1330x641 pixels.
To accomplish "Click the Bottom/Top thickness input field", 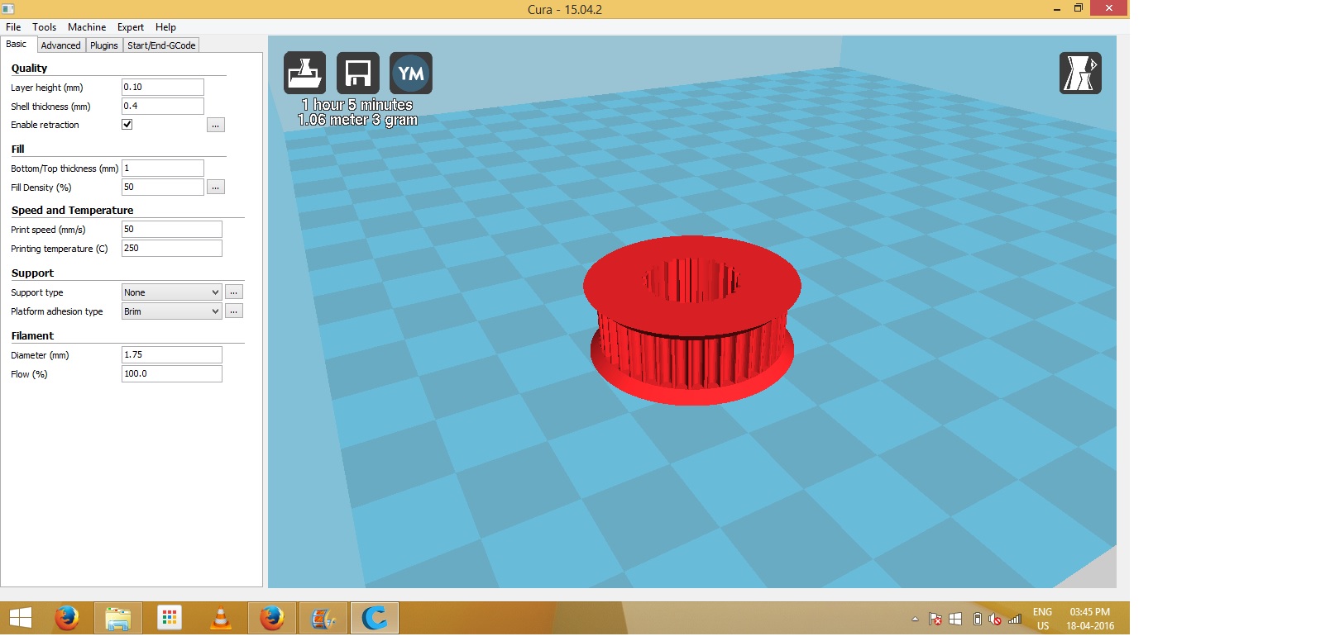I will pyautogui.click(x=163, y=169).
